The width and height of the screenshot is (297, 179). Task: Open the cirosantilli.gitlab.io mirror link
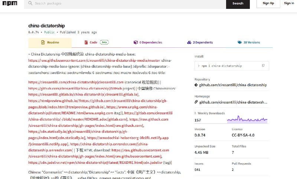tap(84, 95)
